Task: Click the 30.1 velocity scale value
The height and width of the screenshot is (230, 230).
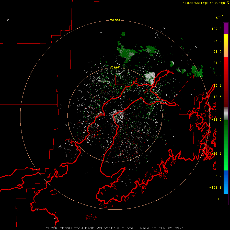Action: pyautogui.click(x=217, y=86)
